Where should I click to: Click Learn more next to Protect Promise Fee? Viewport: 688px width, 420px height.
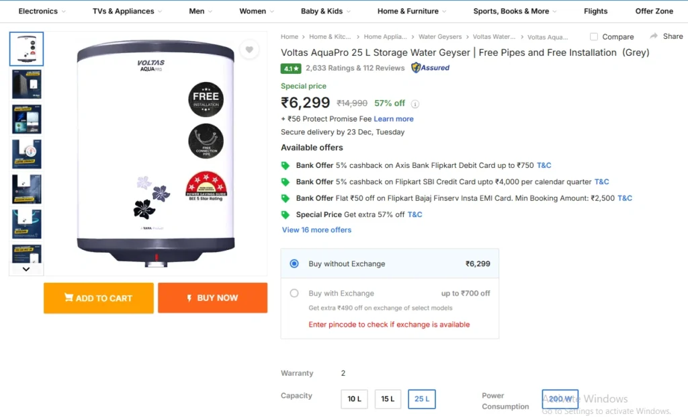pos(394,119)
